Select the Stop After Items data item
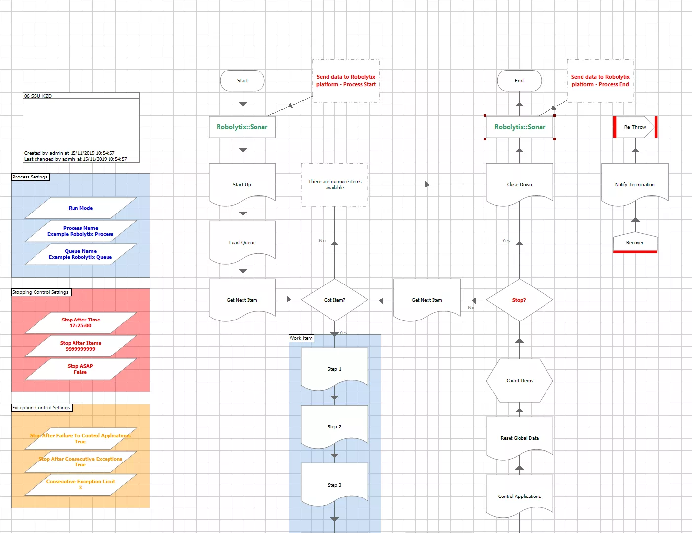 coord(80,346)
